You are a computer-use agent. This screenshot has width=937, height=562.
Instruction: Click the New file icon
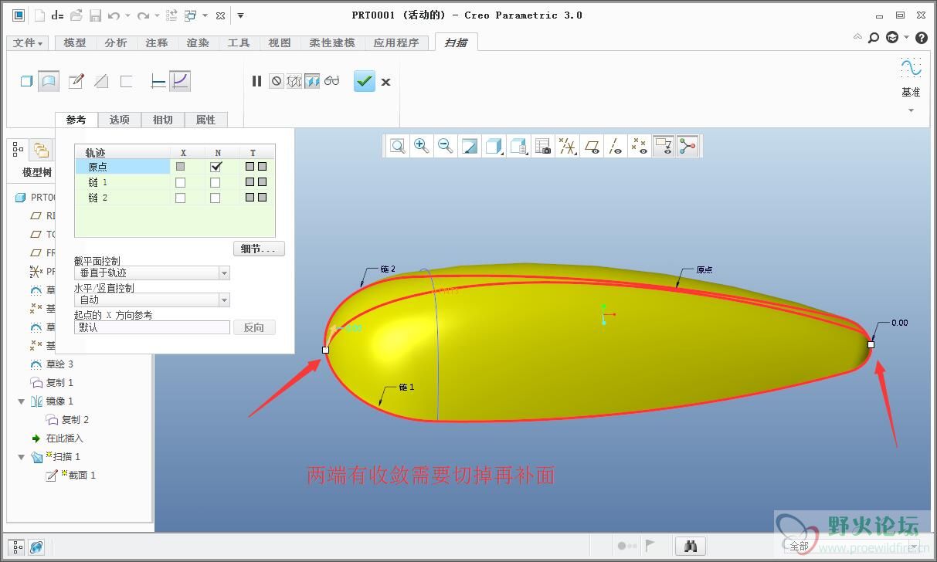click(39, 15)
